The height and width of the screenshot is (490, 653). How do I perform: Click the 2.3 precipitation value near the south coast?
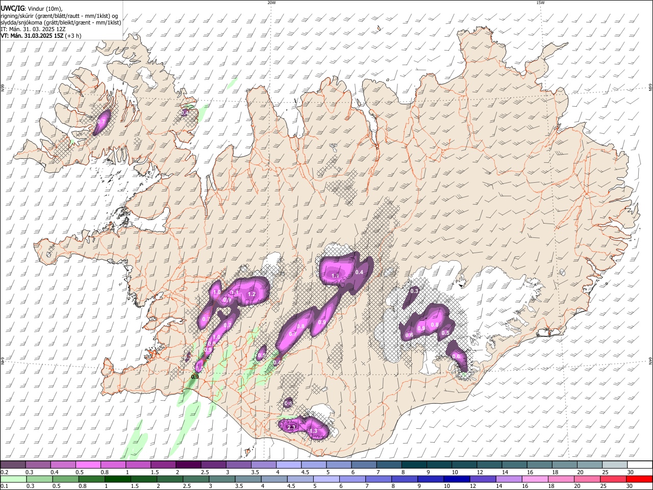pos(292,427)
